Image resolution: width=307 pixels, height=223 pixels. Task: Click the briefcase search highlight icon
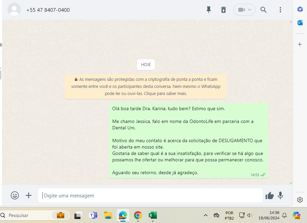click(61, 215)
